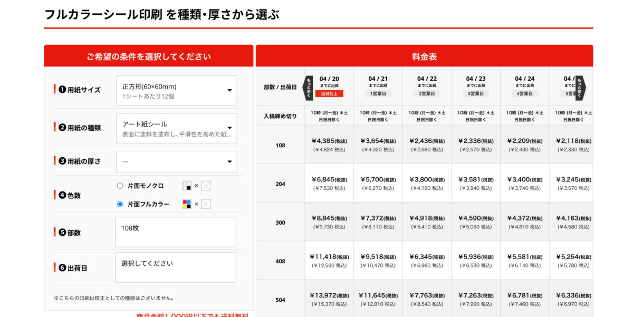Open the 用紙サイズ dropdown
Viewport: 633px width, 317px height.
tap(176, 90)
